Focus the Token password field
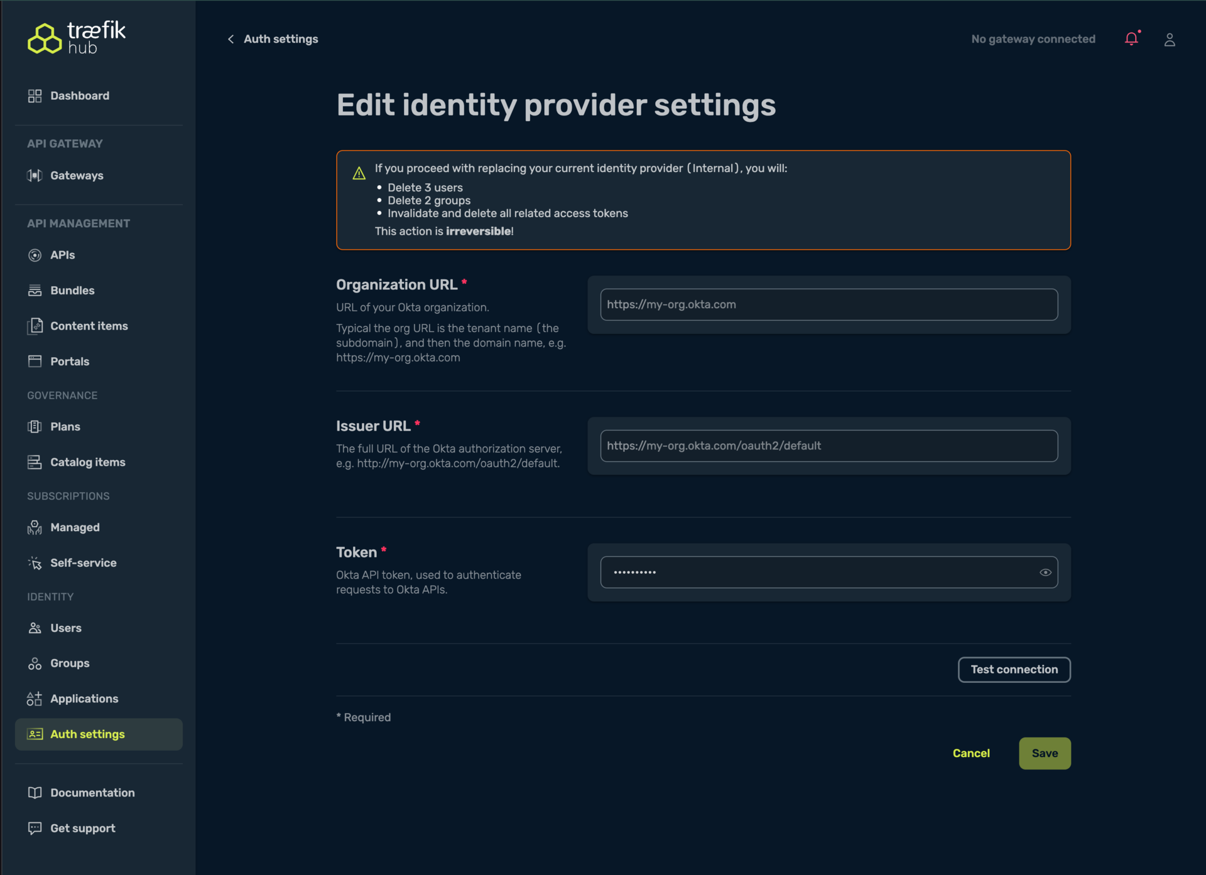 tap(828, 572)
